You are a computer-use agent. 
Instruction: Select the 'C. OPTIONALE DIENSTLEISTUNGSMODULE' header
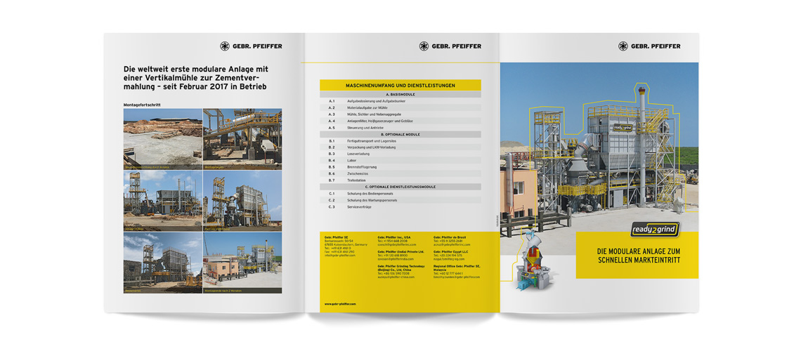pyautogui.click(x=400, y=187)
